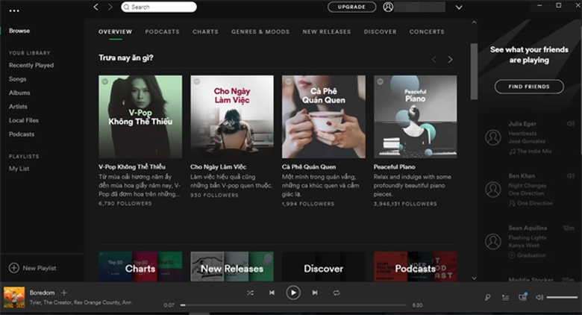Add Boredom to your library
Screen dimensions: 582x315
pyautogui.click(x=63, y=293)
